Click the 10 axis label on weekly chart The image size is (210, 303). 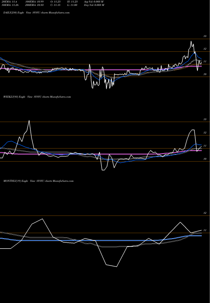point(205,159)
